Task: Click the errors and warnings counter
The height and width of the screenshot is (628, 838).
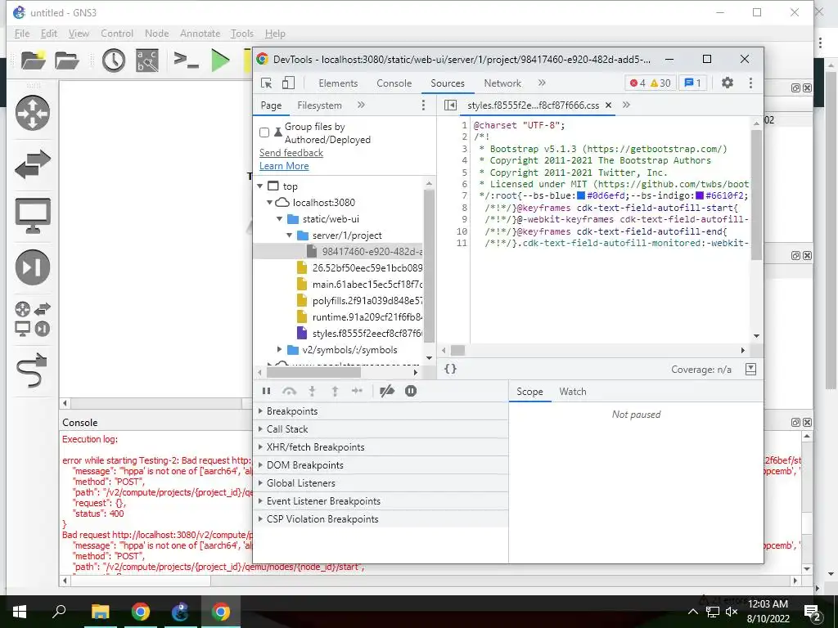Action: pos(650,83)
